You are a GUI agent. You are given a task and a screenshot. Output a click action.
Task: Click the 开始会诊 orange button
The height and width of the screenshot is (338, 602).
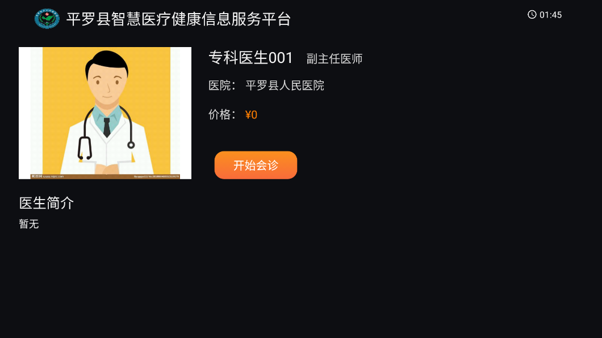[256, 165]
